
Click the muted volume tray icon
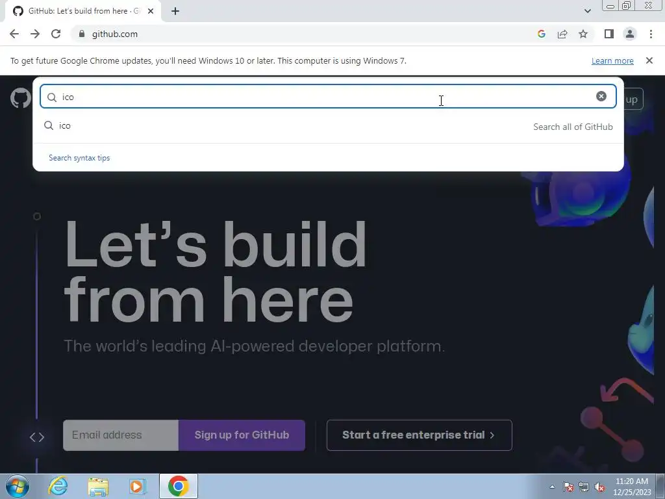coord(599,487)
